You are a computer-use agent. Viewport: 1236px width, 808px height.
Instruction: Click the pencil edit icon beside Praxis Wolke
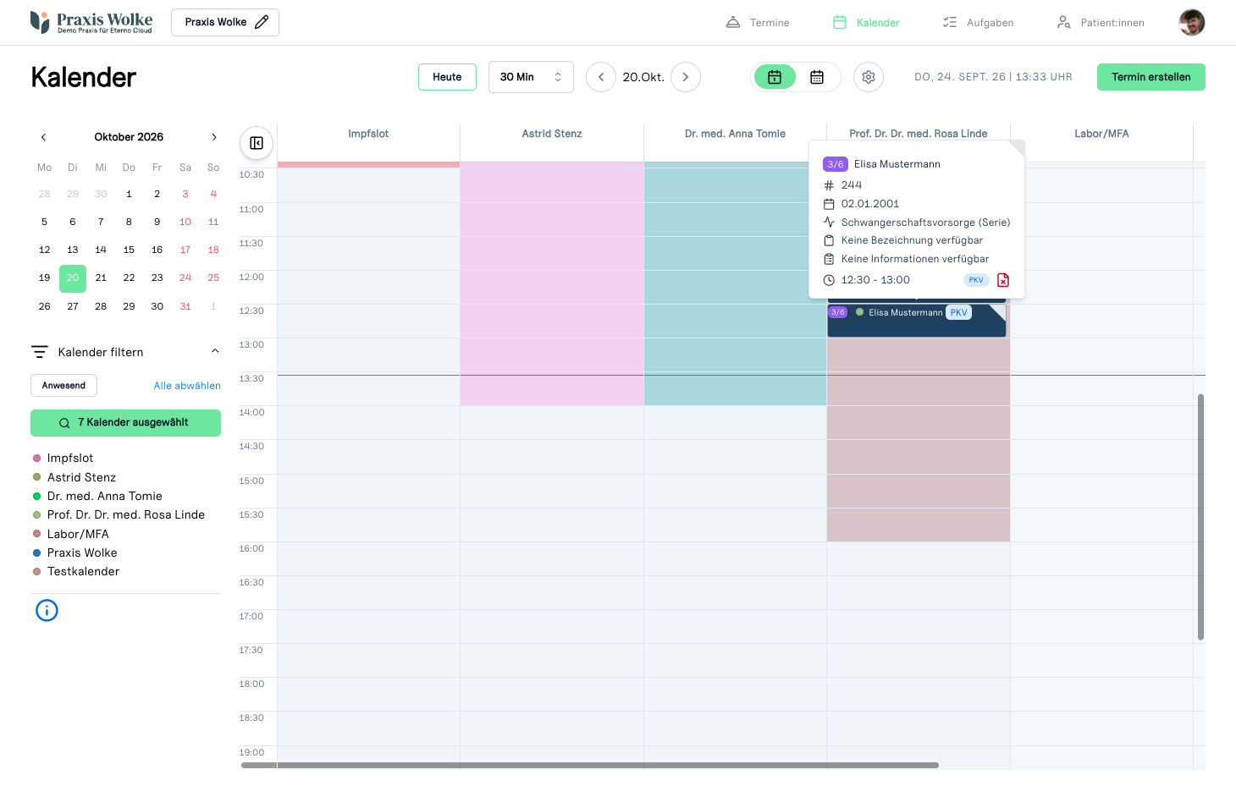point(262,22)
